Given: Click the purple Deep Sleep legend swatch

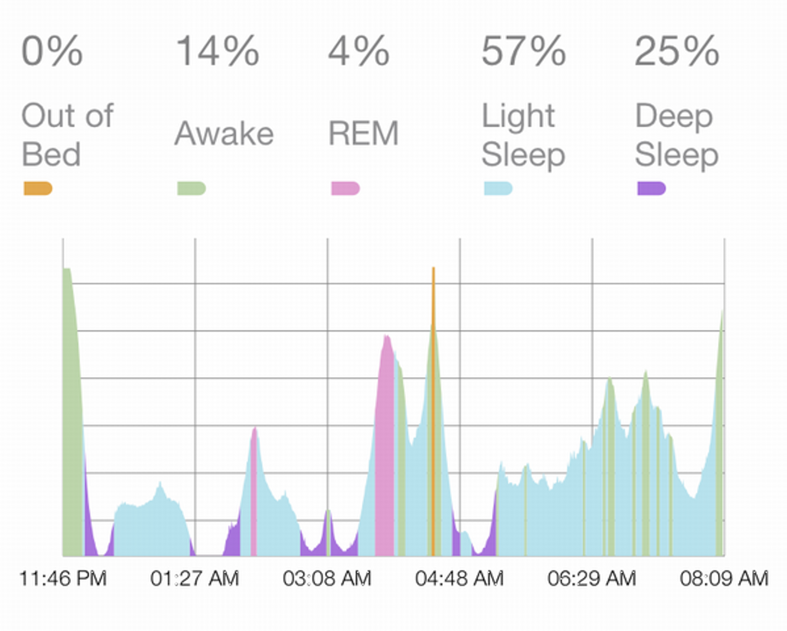Looking at the screenshot, I should pos(651,188).
